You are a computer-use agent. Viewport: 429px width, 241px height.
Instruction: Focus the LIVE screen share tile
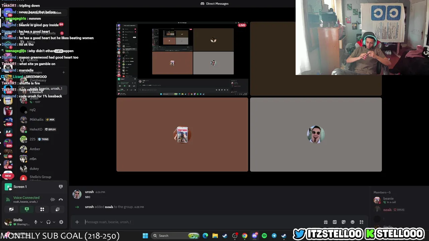182,59
